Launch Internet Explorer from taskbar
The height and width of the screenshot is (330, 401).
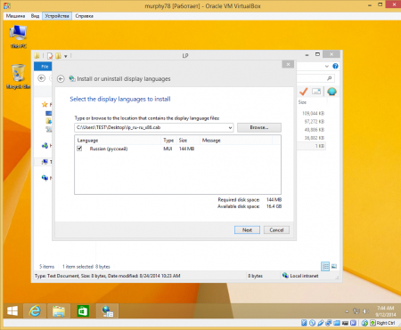point(35,311)
